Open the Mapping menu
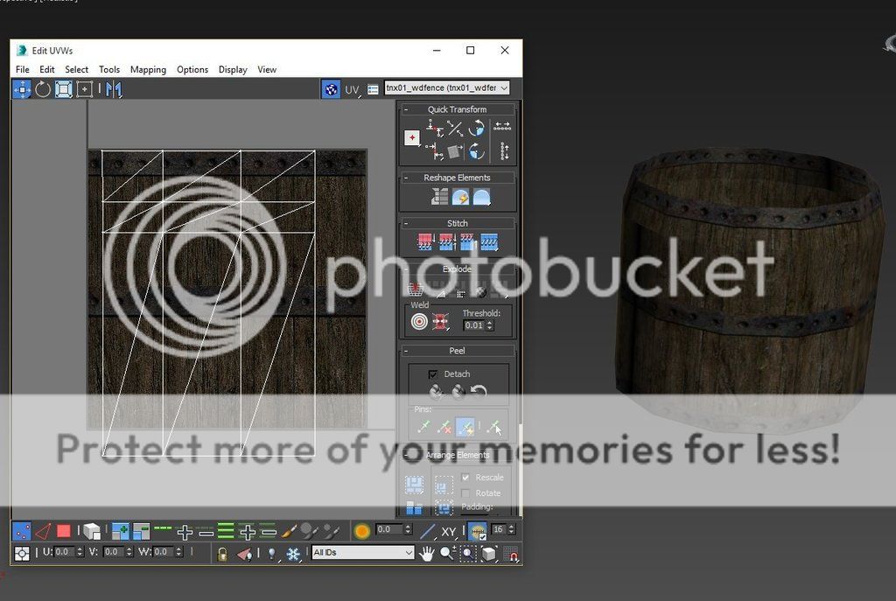This screenshot has width=896, height=601. [x=148, y=70]
